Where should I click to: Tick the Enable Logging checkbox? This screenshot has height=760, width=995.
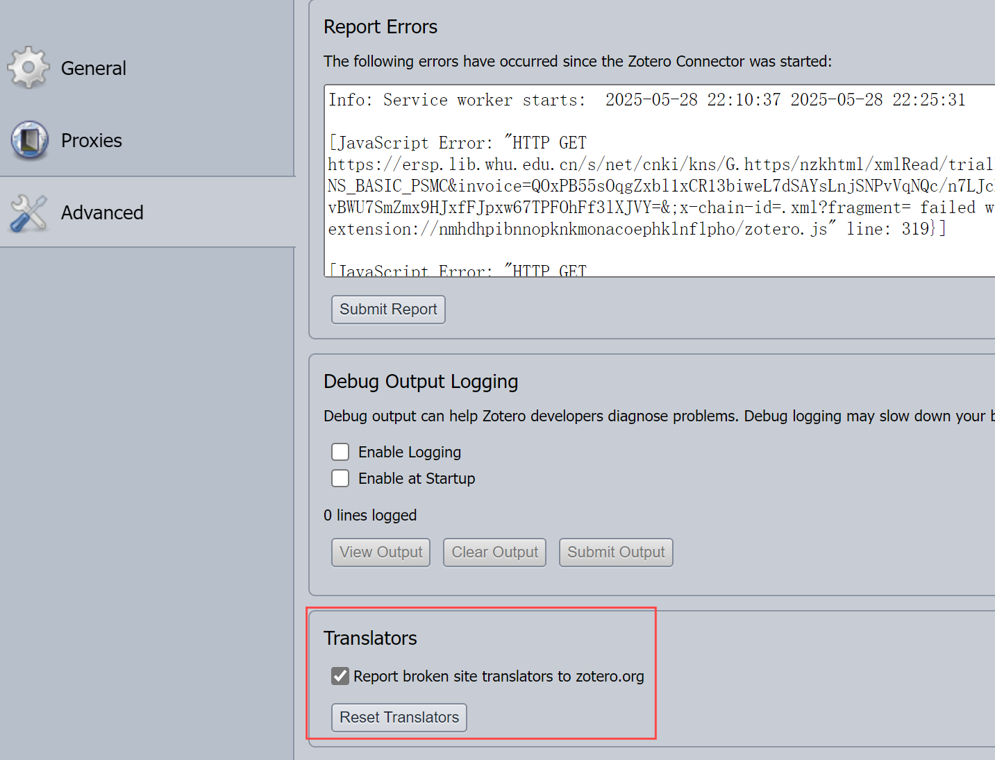340,452
